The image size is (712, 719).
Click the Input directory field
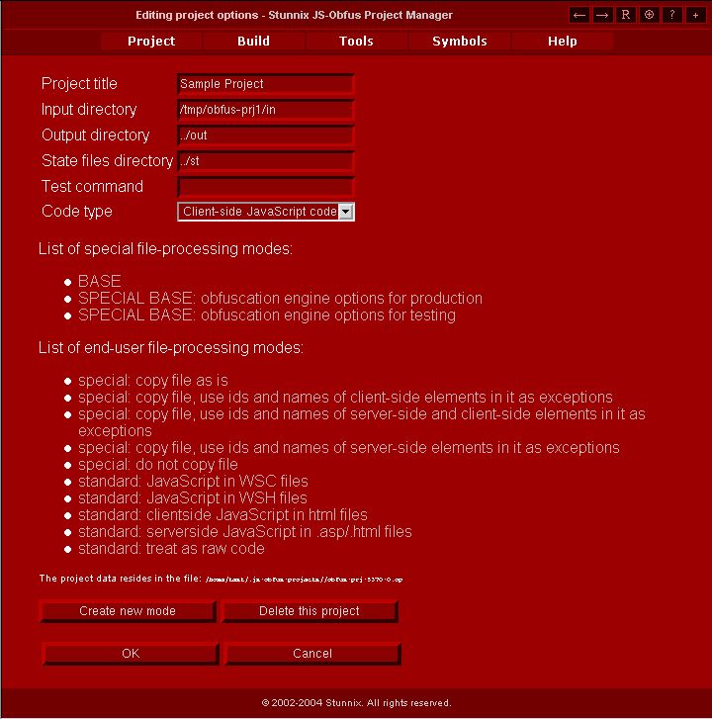point(266,110)
